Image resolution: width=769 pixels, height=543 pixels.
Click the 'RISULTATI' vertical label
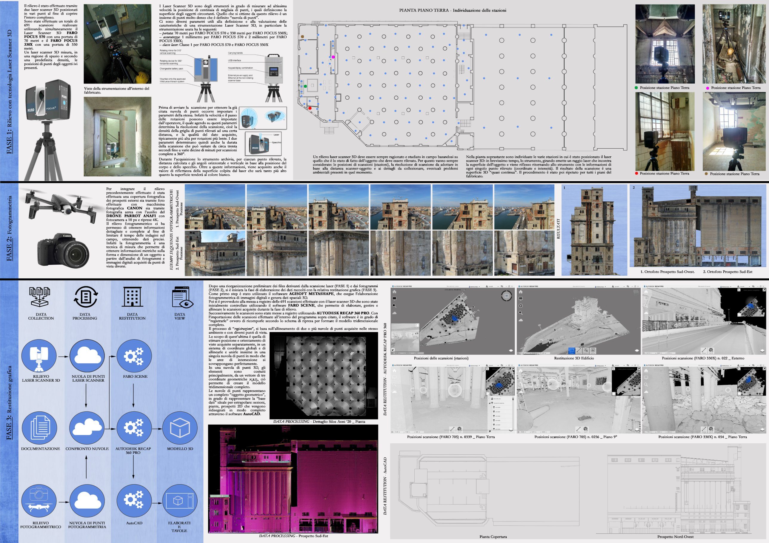(x=558, y=229)
